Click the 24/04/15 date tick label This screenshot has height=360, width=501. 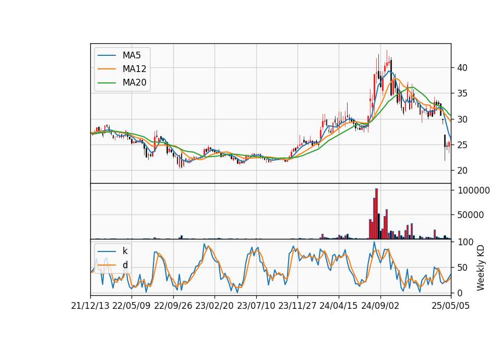(x=339, y=306)
